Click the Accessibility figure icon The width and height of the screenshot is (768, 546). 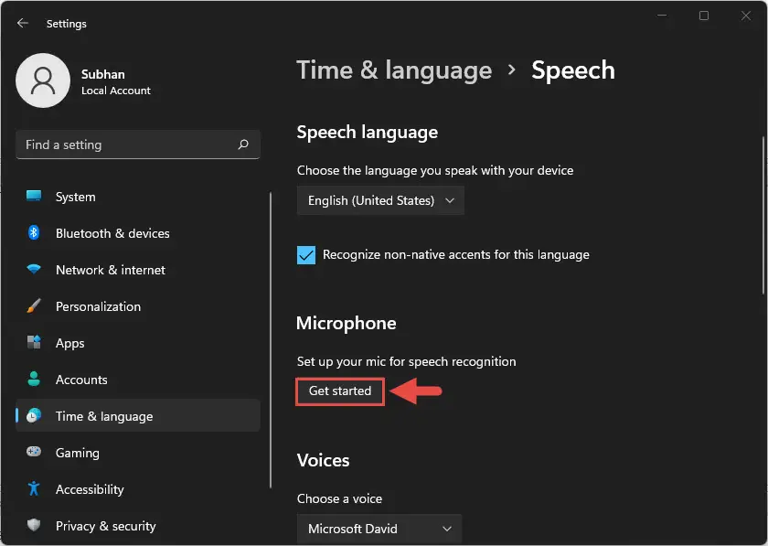tap(34, 488)
